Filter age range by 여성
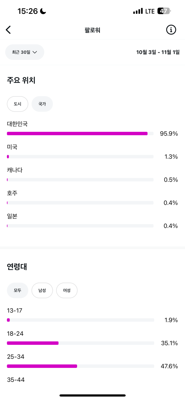 67,290
